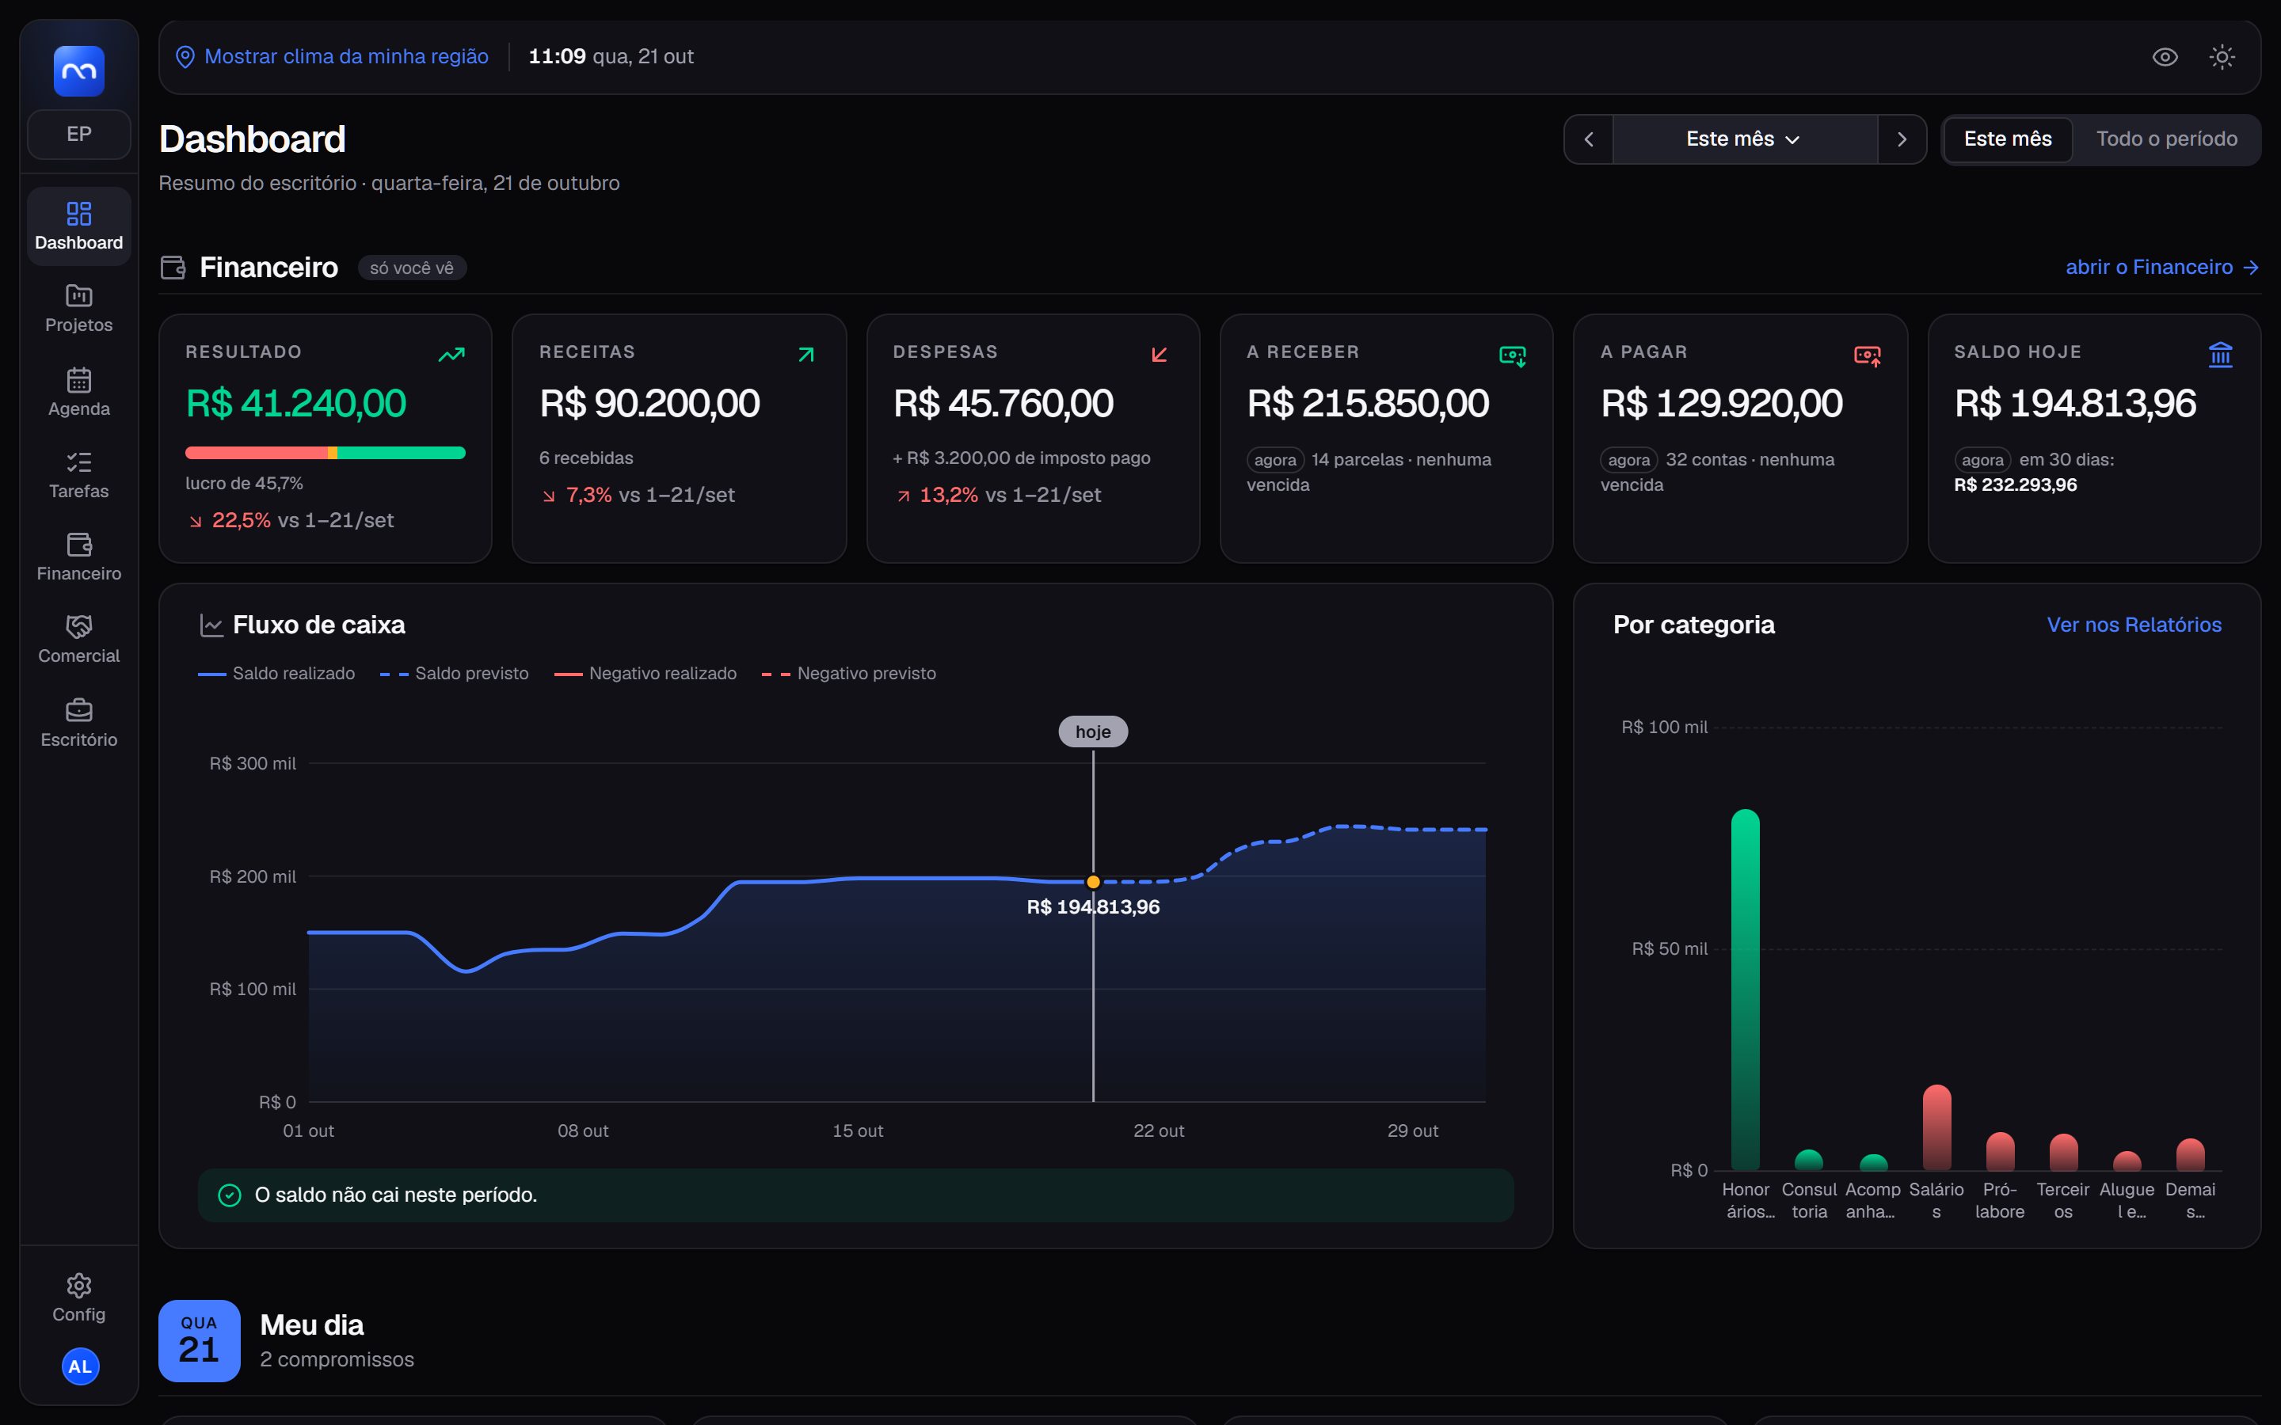Click the bank icon on Saldo Hoje card
The image size is (2281, 1425).
2221,355
